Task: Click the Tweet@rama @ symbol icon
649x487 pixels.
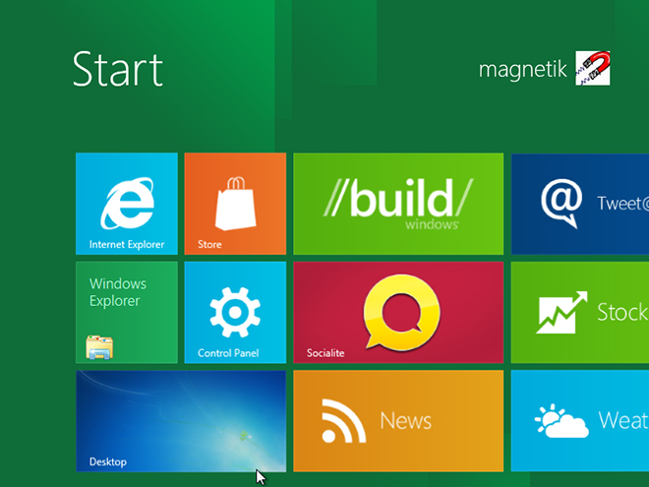Action: (561, 204)
